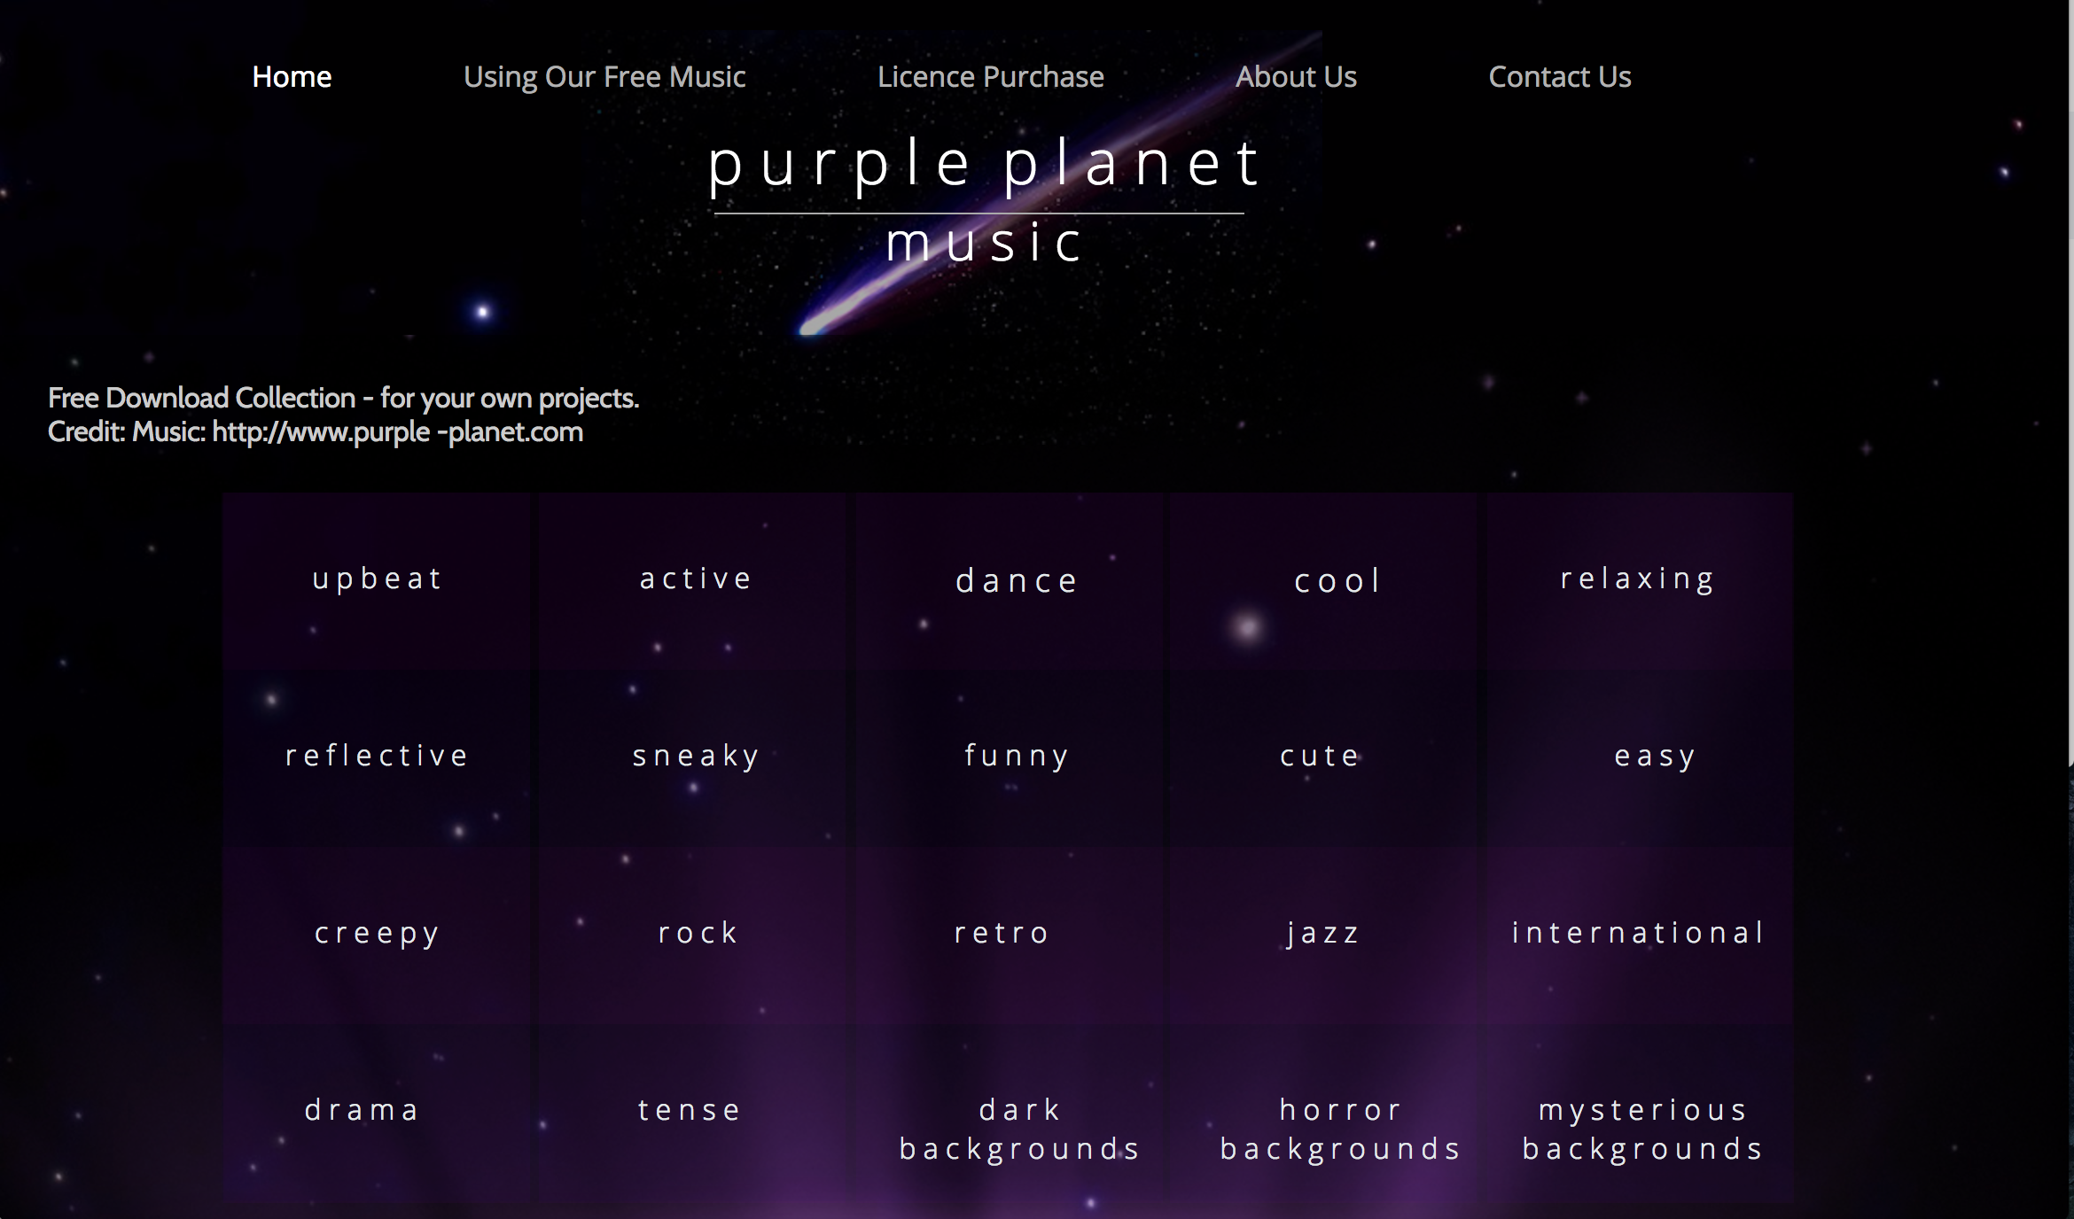The height and width of the screenshot is (1219, 2074).
Task: Select the tense music category
Action: pos(690,1110)
